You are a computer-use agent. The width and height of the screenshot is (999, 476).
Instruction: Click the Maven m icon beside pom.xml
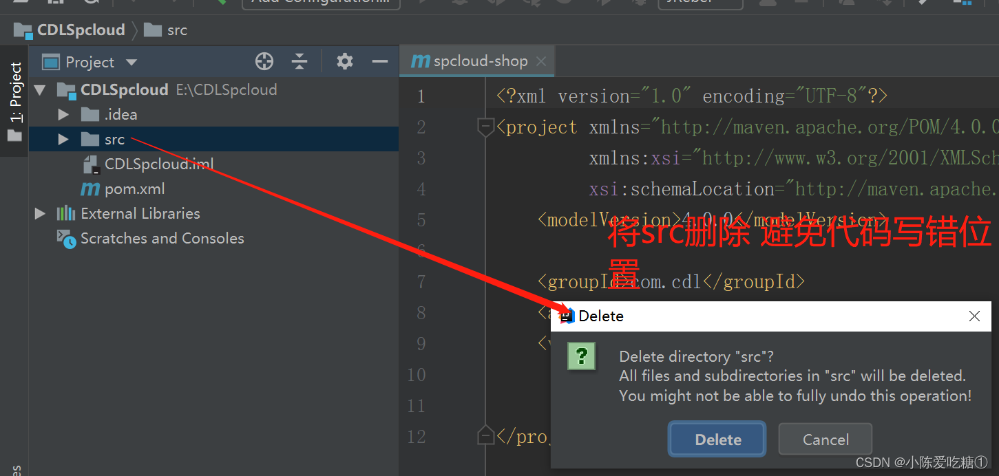[90, 189]
